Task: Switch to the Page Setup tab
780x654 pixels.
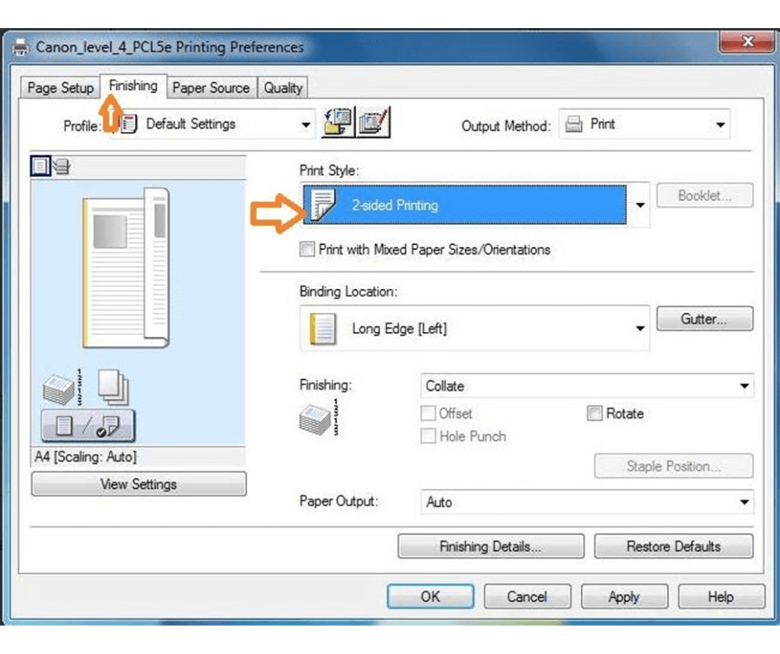Action: pos(60,88)
